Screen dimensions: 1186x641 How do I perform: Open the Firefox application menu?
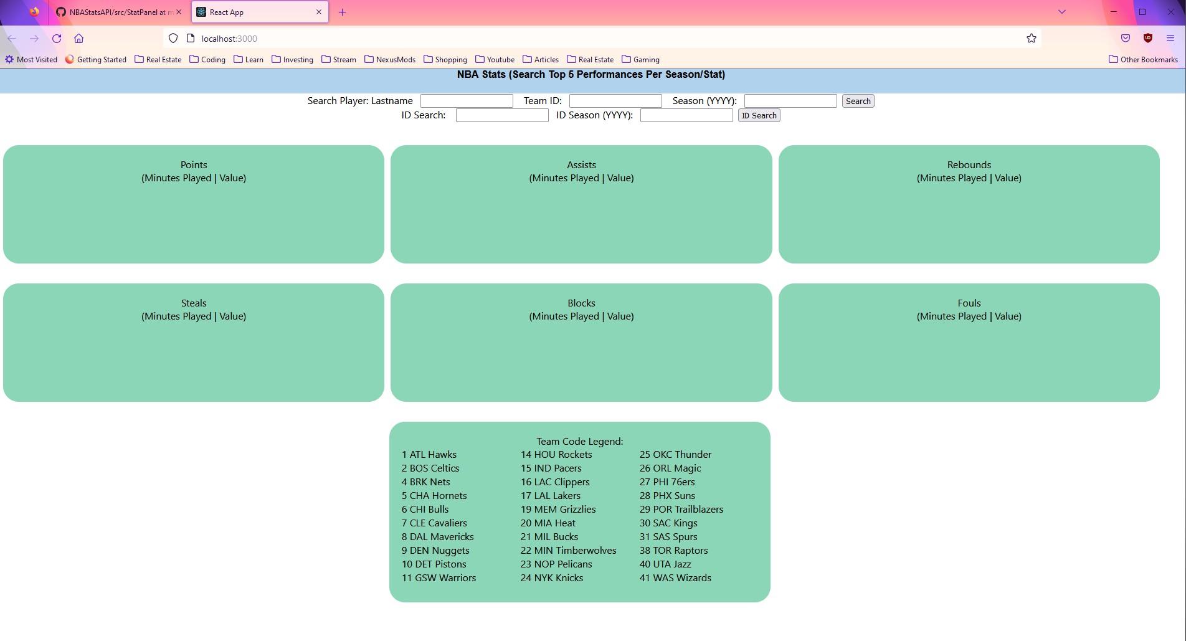coord(1171,38)
